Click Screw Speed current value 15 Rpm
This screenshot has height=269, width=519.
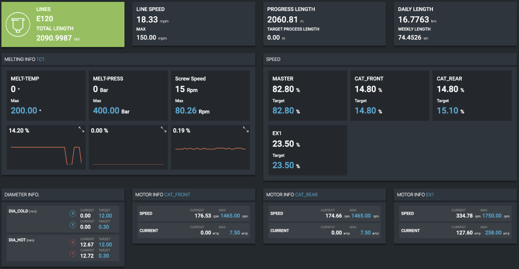pyautogui.click(x=186, y=89)
